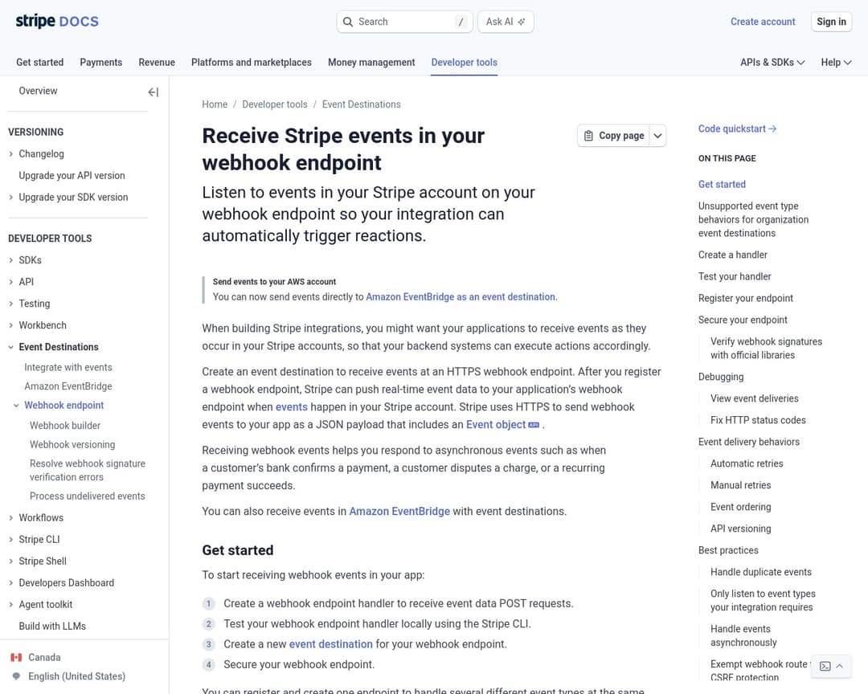Click the Canada flag icon
Image resolution: width=868 pixels, height=694 pixels.
16,658
